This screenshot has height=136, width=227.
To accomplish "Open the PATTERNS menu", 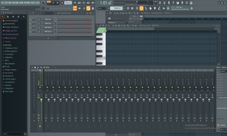I will click(15, 3).
